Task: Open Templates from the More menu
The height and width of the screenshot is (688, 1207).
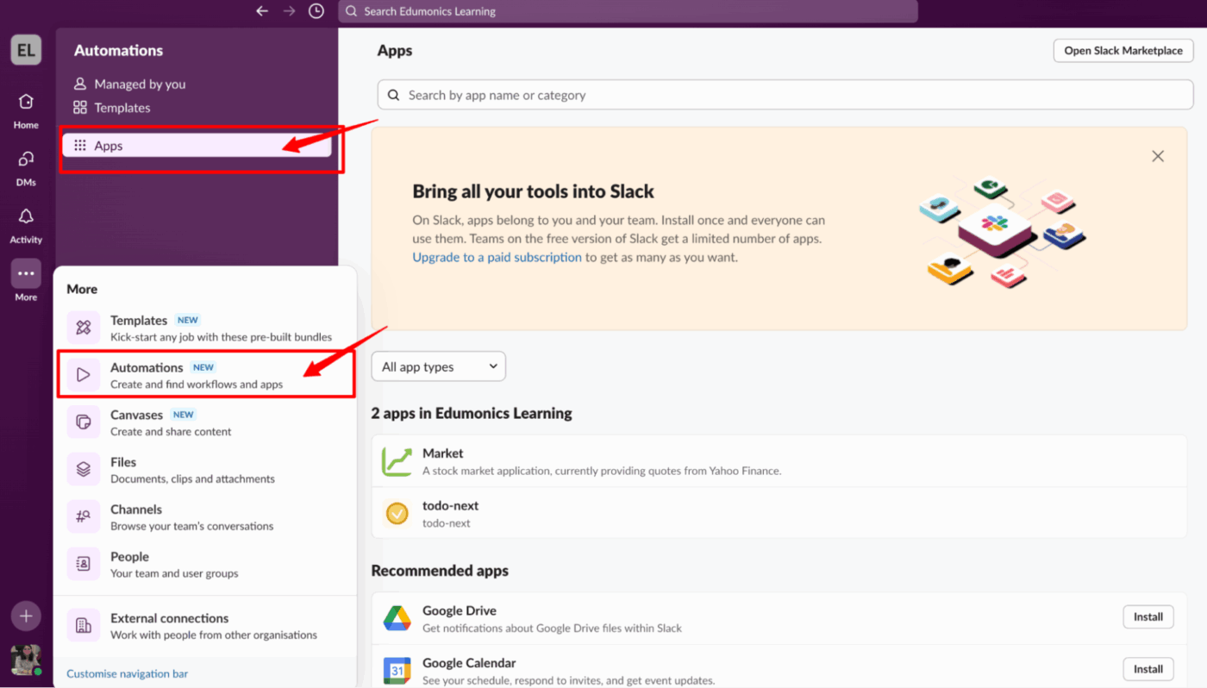Action: pos(205,328)
